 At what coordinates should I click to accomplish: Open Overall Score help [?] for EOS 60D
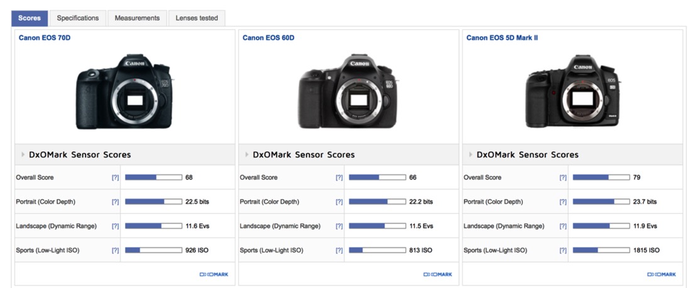coord(339,178)
